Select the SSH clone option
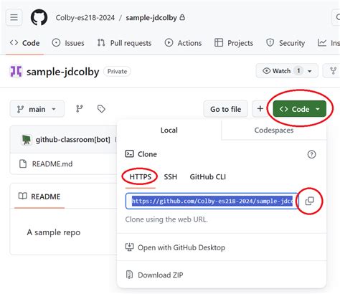The height and width of the screenshot is (294, 340). click(171, 177)
